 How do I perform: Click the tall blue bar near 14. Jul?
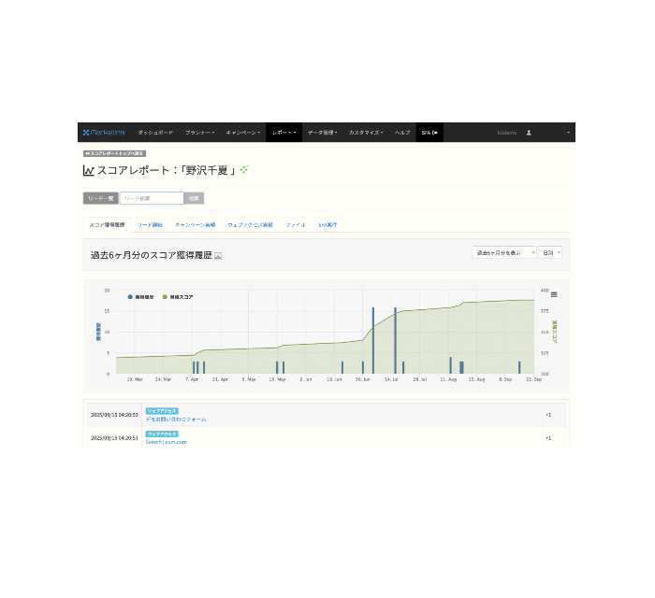tap(395, 340)
